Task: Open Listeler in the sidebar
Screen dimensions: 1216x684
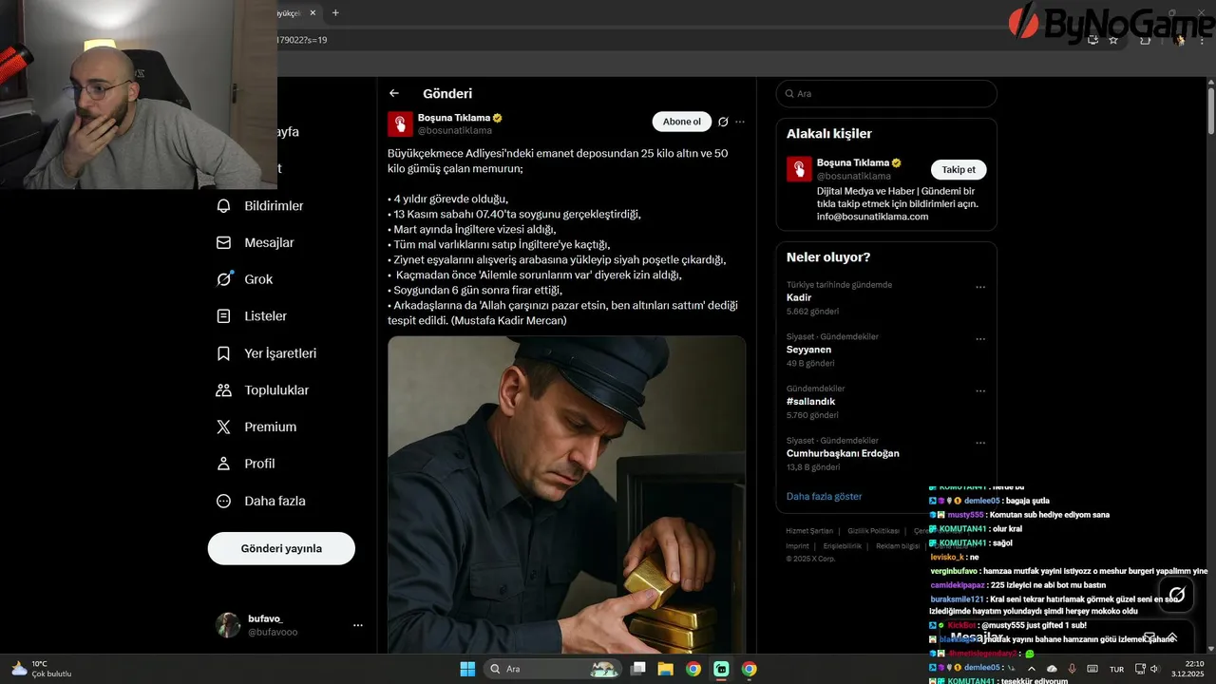Action: 253,316
